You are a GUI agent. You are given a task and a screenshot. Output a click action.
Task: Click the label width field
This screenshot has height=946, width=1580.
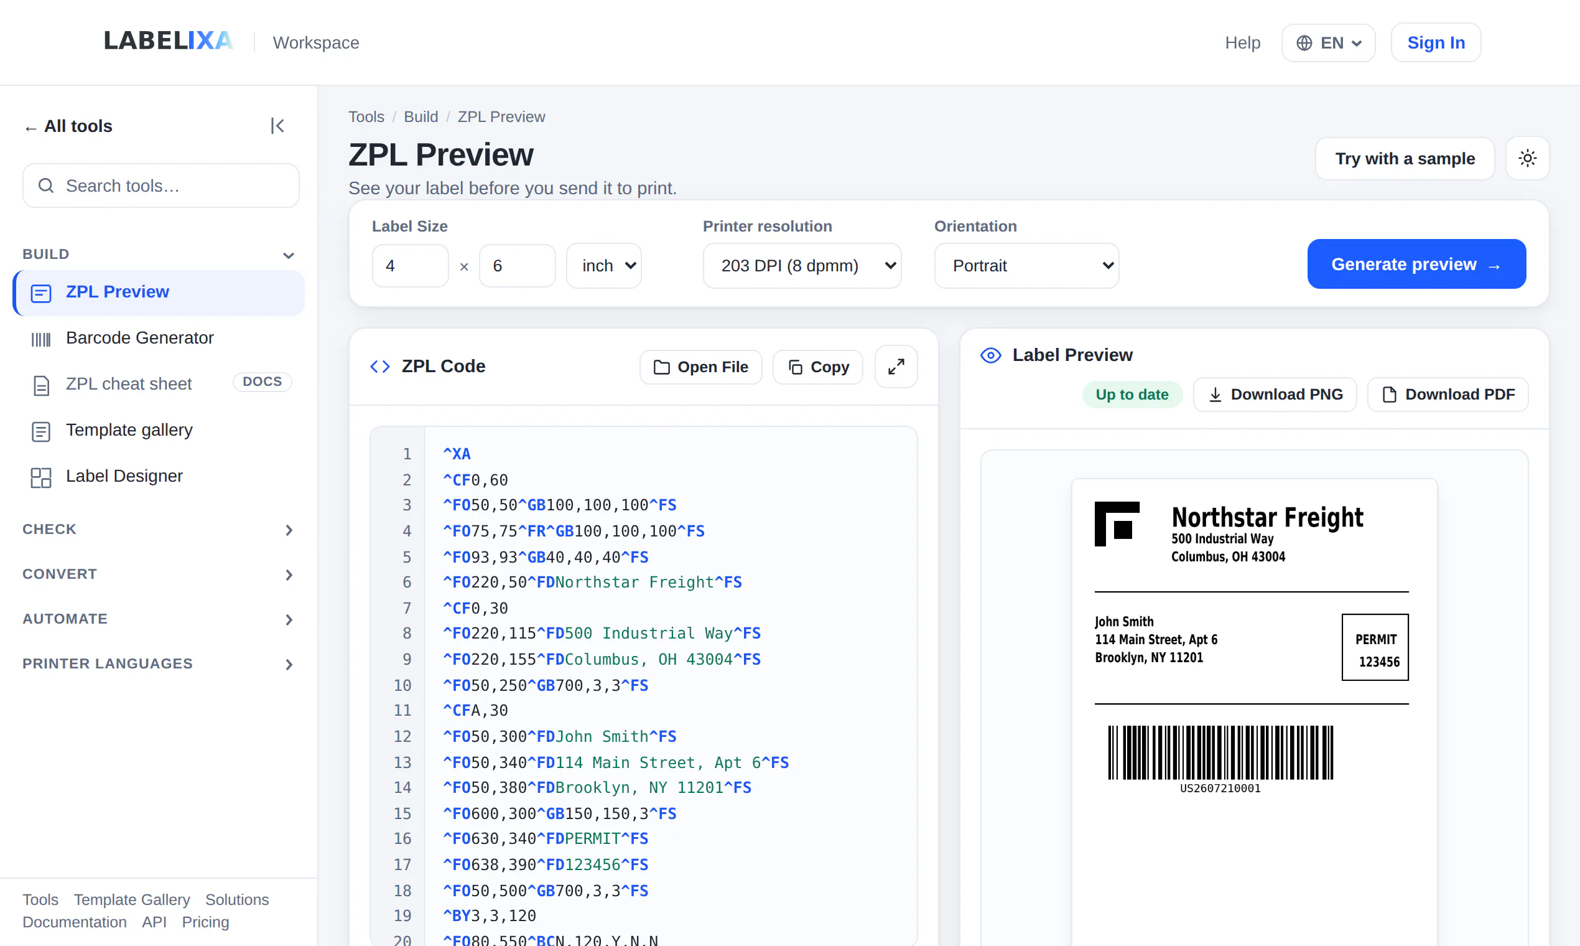pyautogui.click(x=411, y=265)
